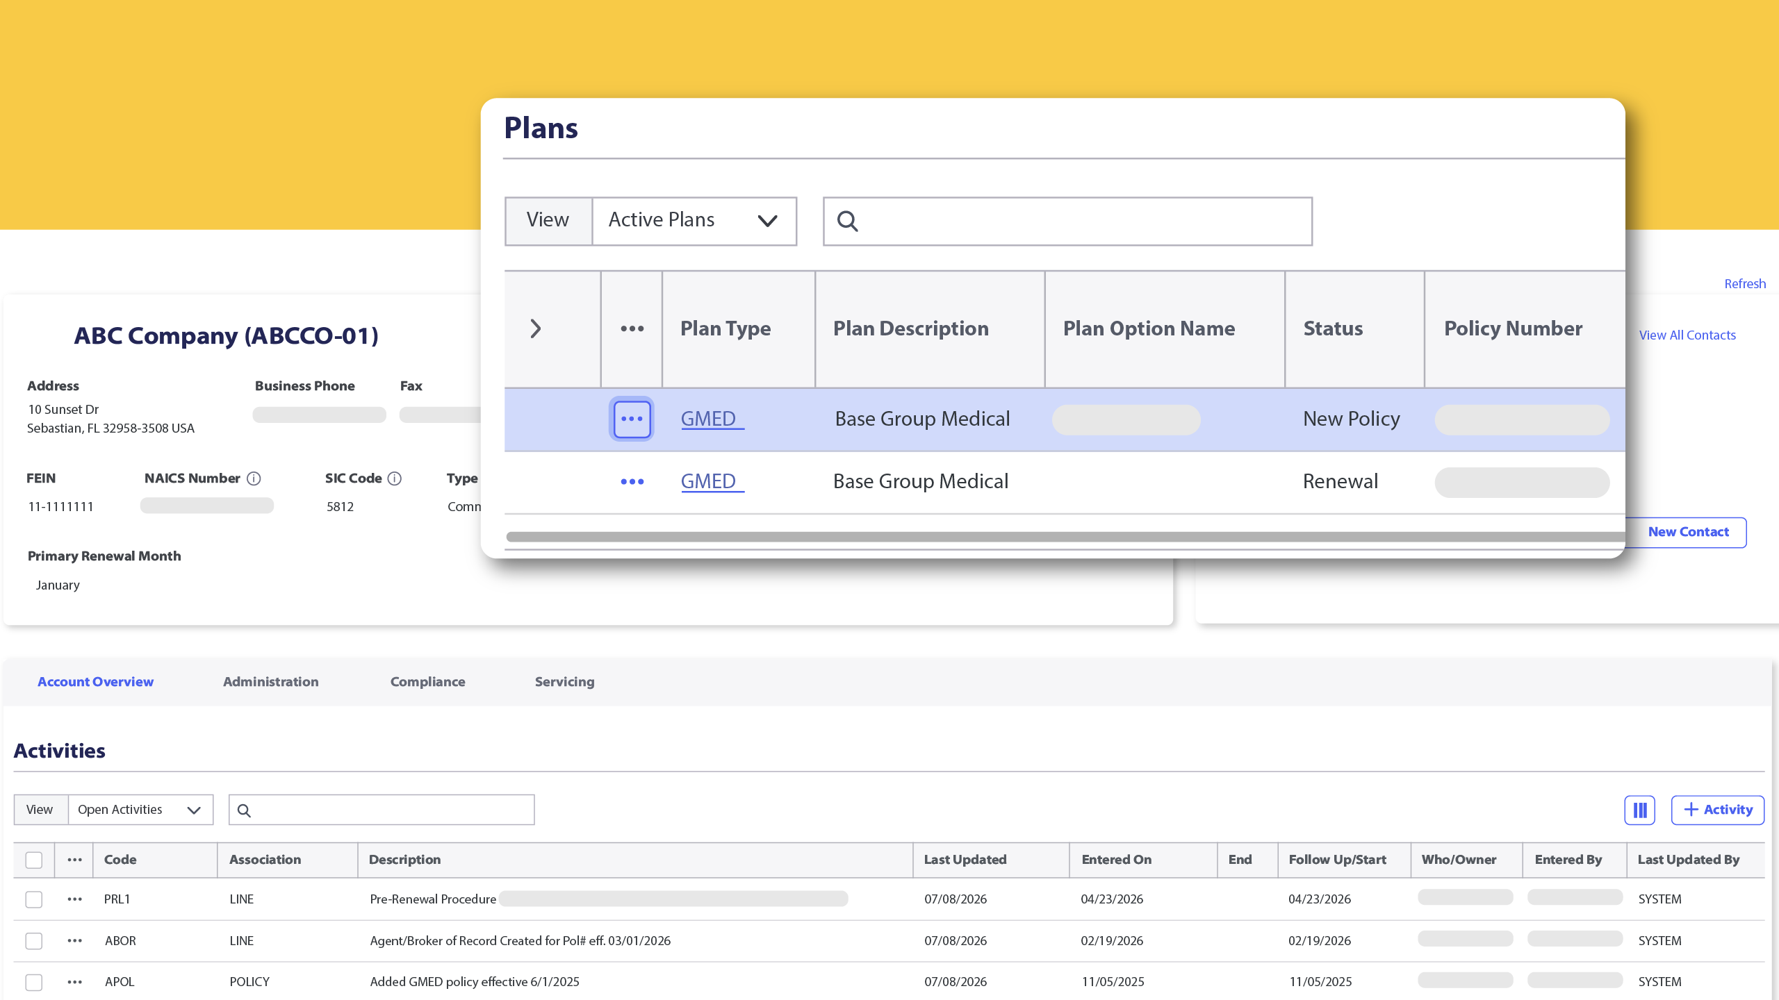1779x1000 pixels.
Task: Switch to the Administration tab
Action: click(x=270, y=682)
